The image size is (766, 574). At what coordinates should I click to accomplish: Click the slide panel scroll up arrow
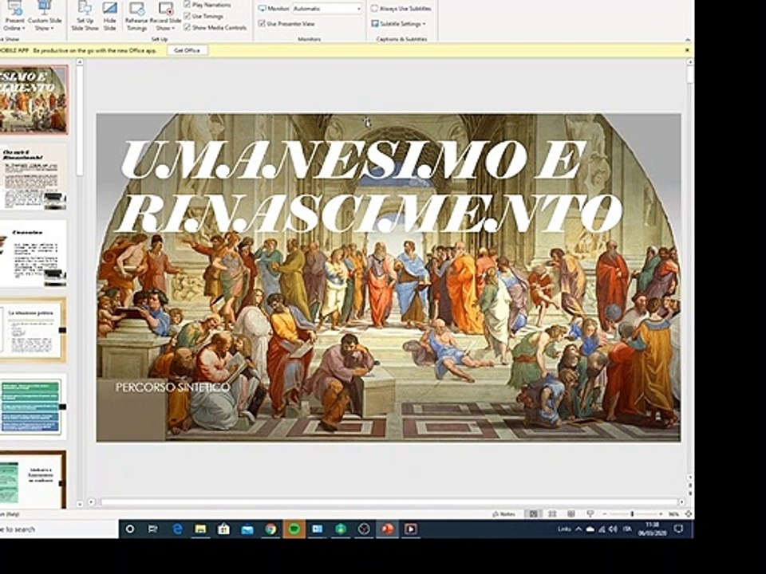80,62
